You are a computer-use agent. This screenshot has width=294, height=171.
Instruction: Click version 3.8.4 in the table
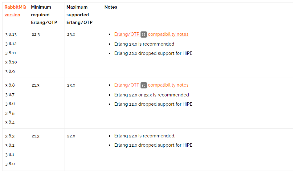(10, 122)
